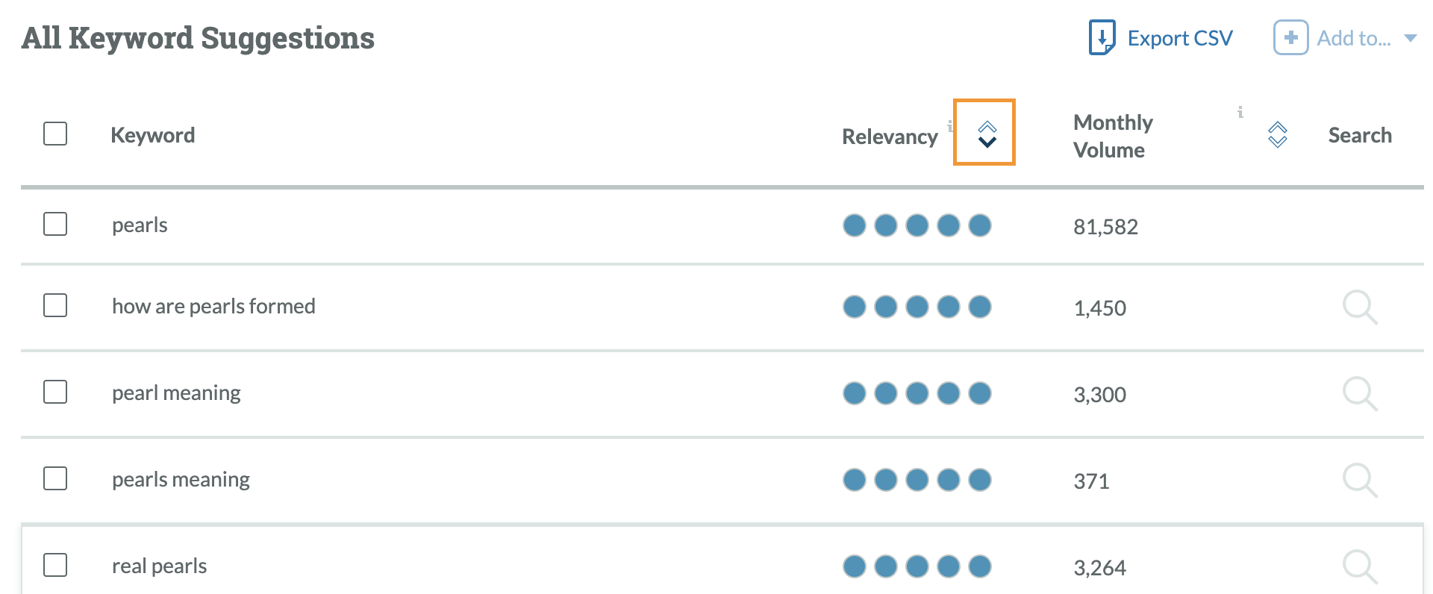This screenshot has width=1433, height=594.
Task: Click the 'real pearls' keyword text
Action: 159,566
